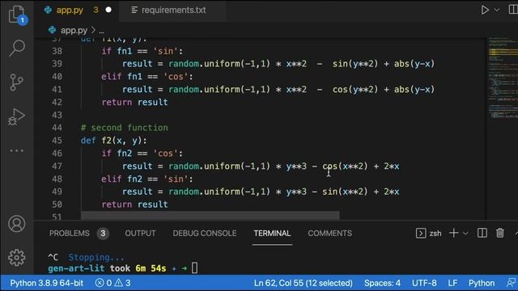Switch to the requirements.txt tab
518x291 pixels.
(173, 10)
